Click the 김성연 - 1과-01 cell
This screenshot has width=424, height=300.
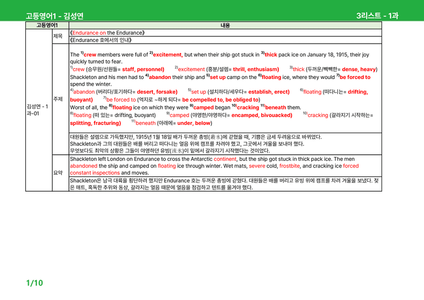[x=38, y=110]
